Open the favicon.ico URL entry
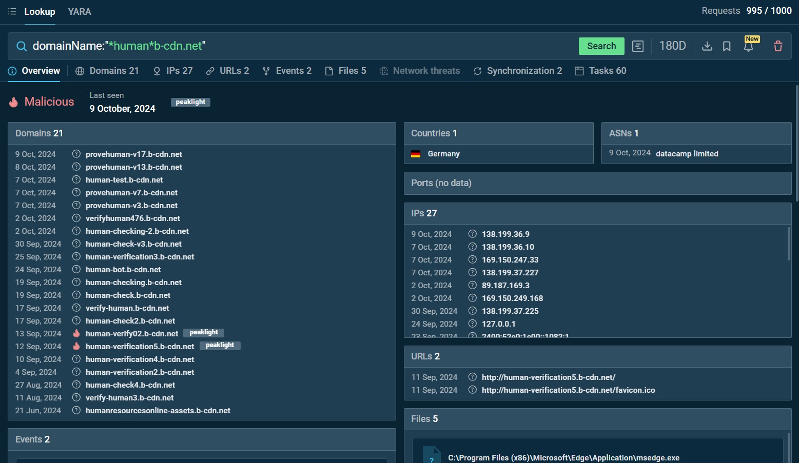 click(568, 390)
